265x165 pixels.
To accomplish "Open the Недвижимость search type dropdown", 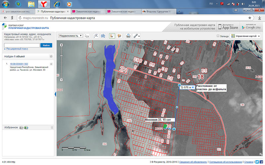I will click(x=70, y=36).
